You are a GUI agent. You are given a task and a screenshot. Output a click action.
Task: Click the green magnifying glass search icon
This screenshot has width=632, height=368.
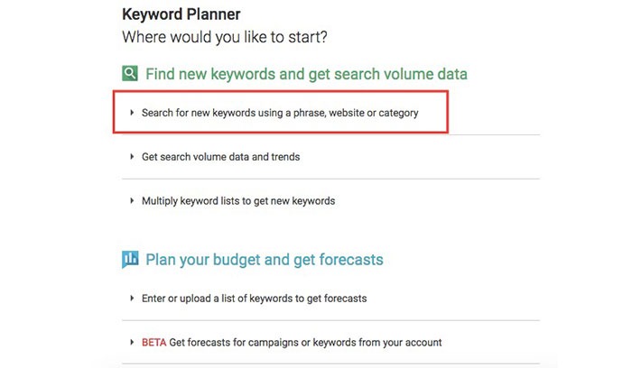pos(130,74)
